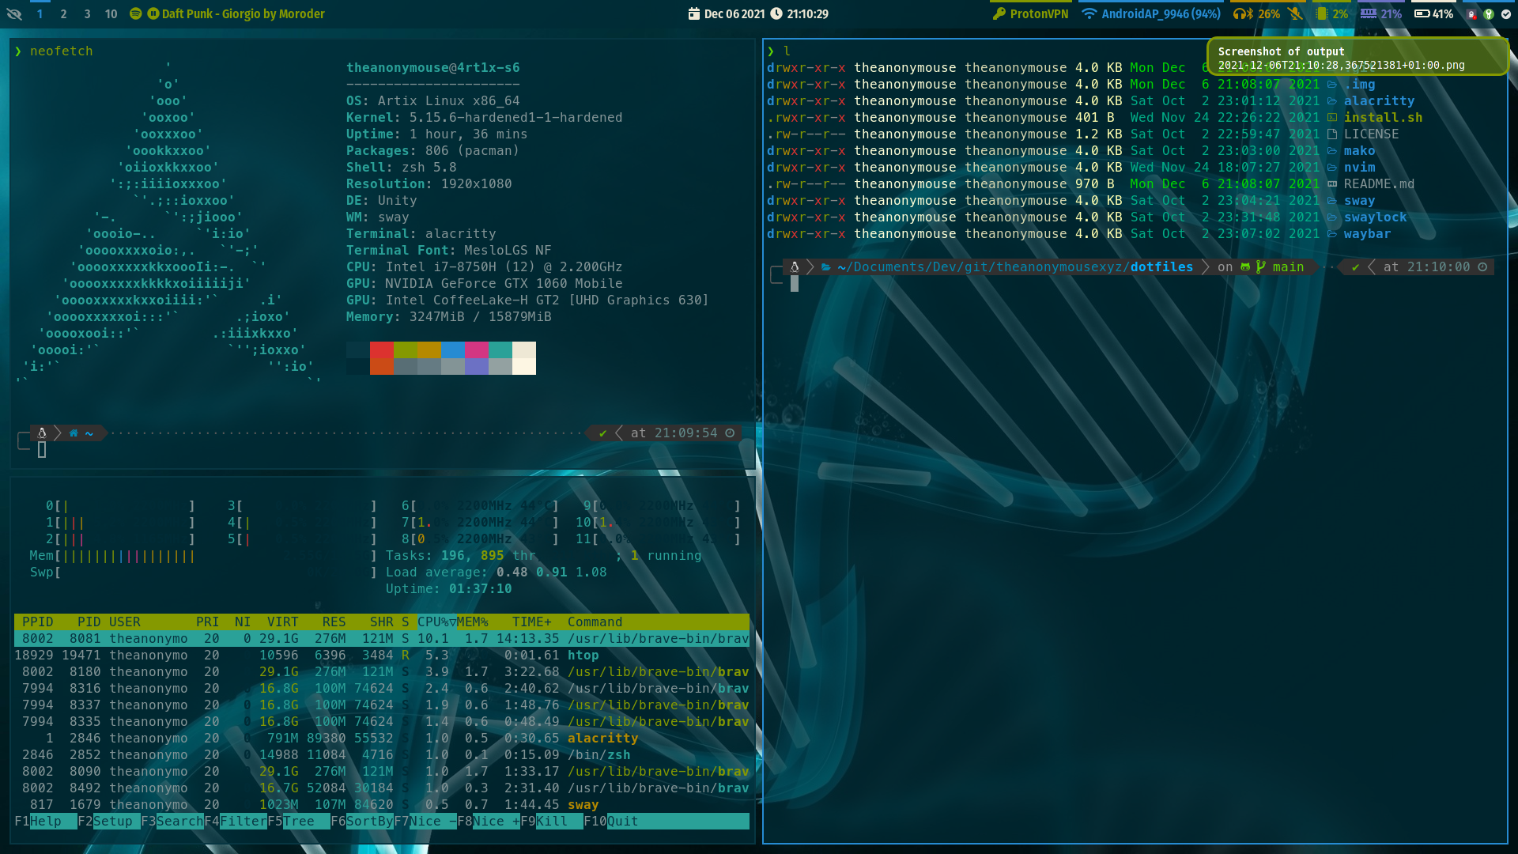Click the file icon beside LICENSE
The width and height of the screenshot is (1518, 854).
(1332, 134)
